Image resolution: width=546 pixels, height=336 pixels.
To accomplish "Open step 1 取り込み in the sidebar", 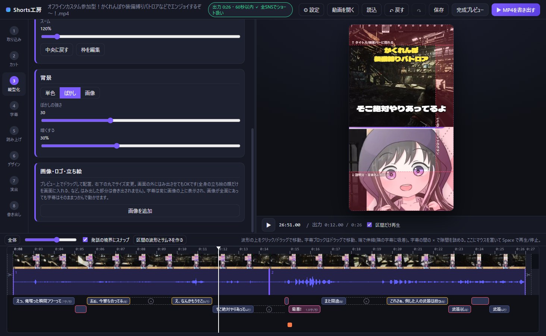I will (14, 34).
